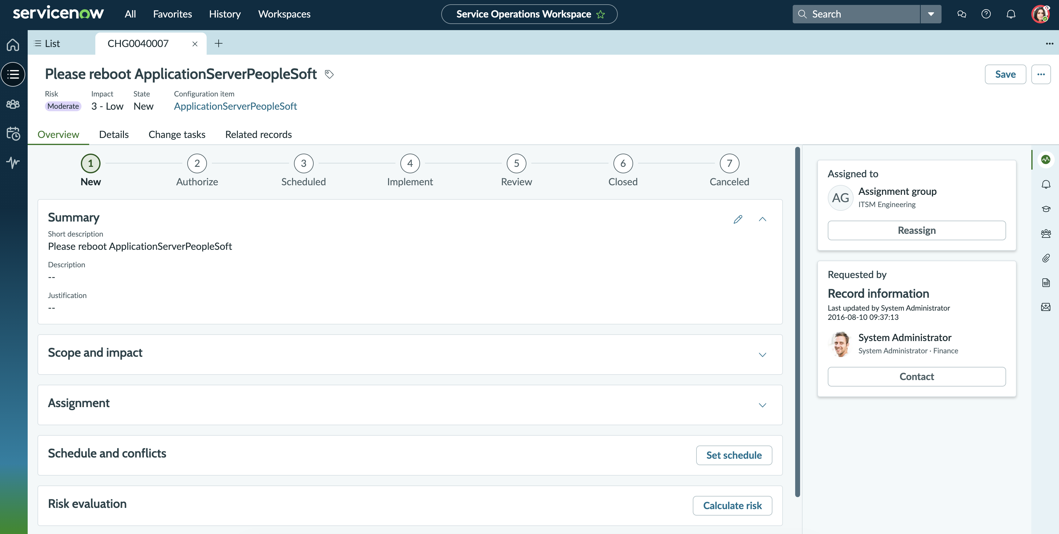Open the people group contextual icon
The image size is (1059, 534).
(x=1046, y=233)
